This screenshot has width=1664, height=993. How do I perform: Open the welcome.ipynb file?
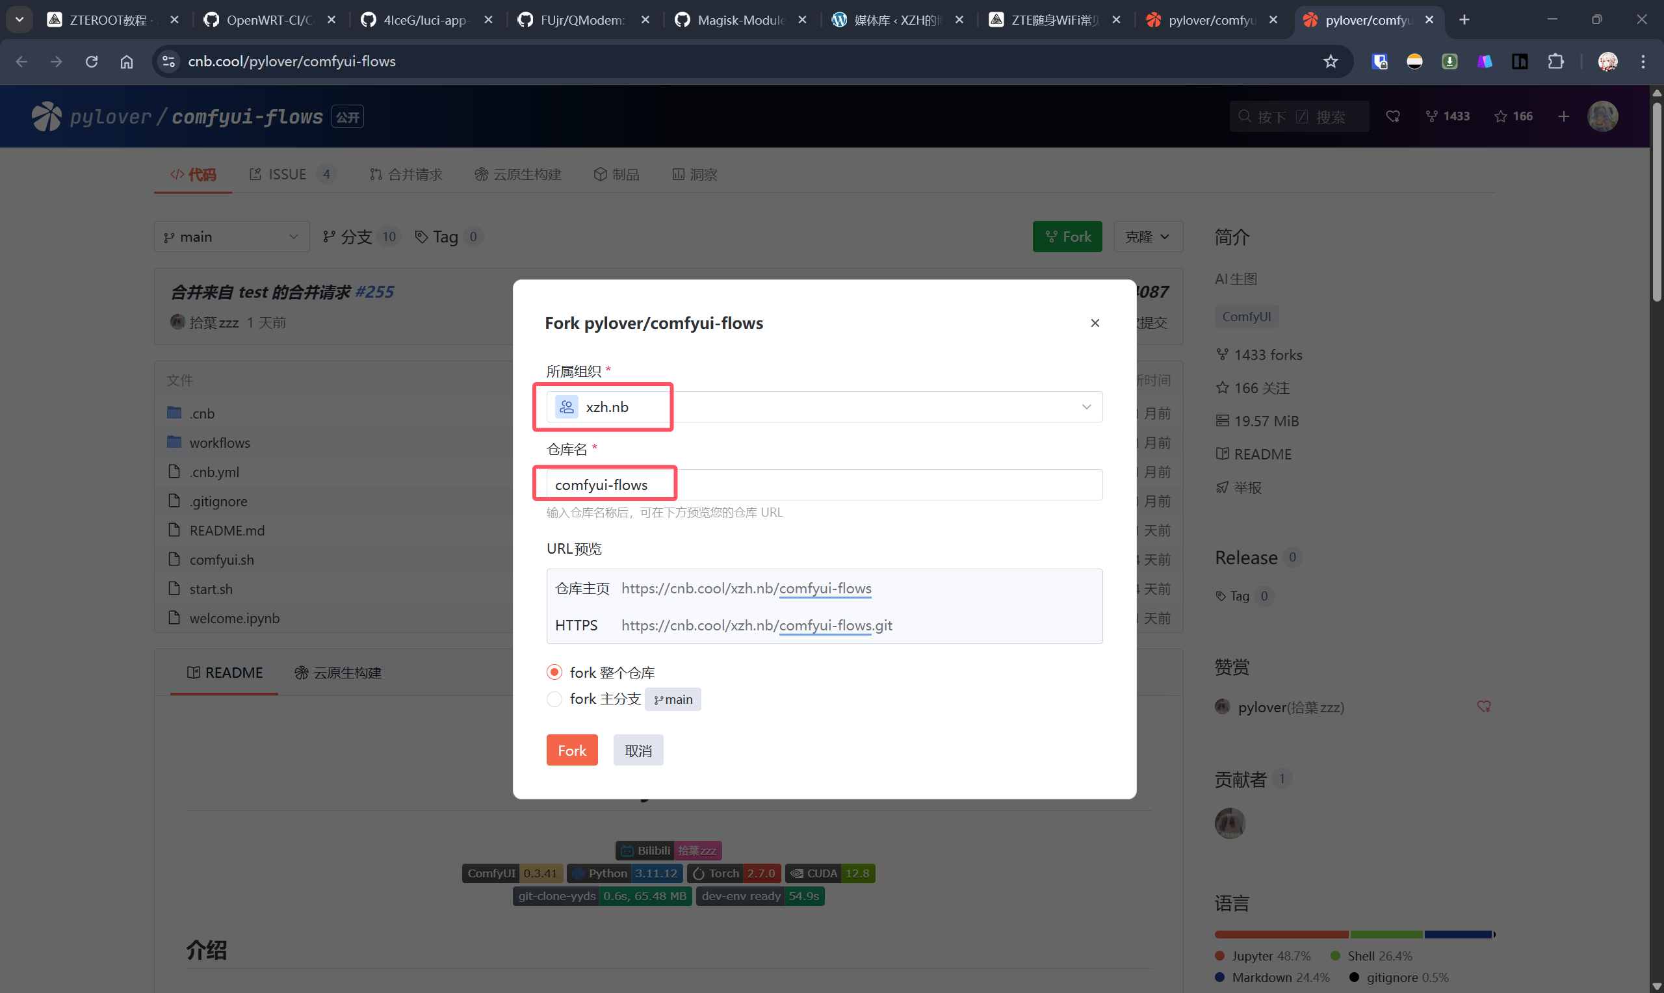coord(234,618)
